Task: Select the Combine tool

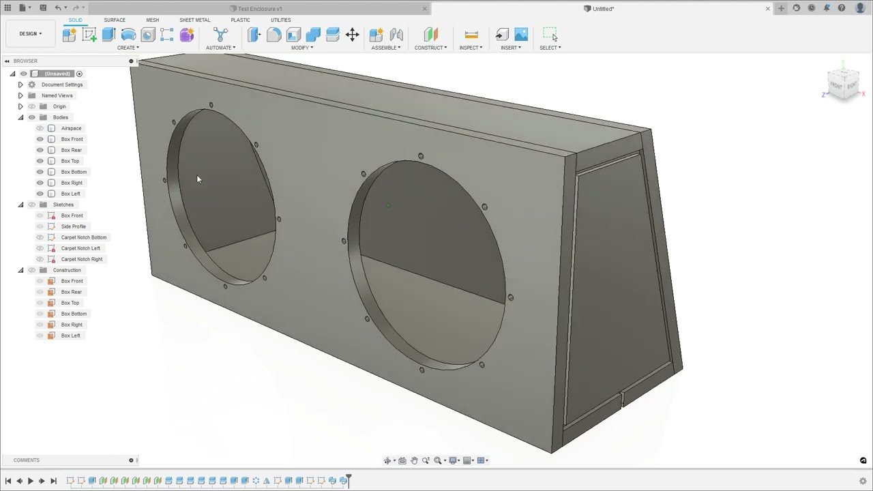Action: [x=313, y=35]
